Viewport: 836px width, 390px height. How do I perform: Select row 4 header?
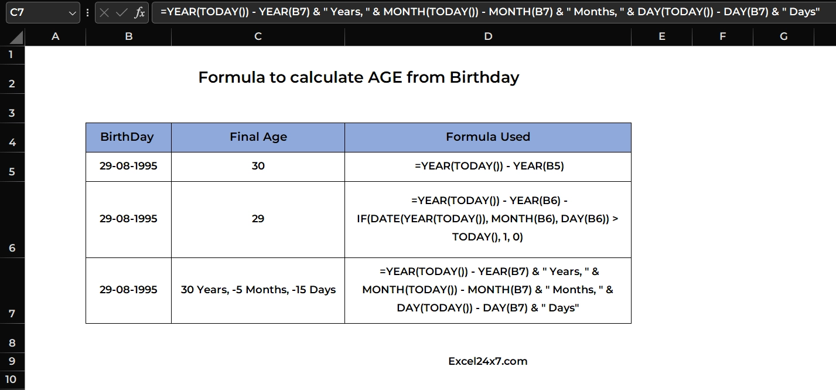click(12, 138)
